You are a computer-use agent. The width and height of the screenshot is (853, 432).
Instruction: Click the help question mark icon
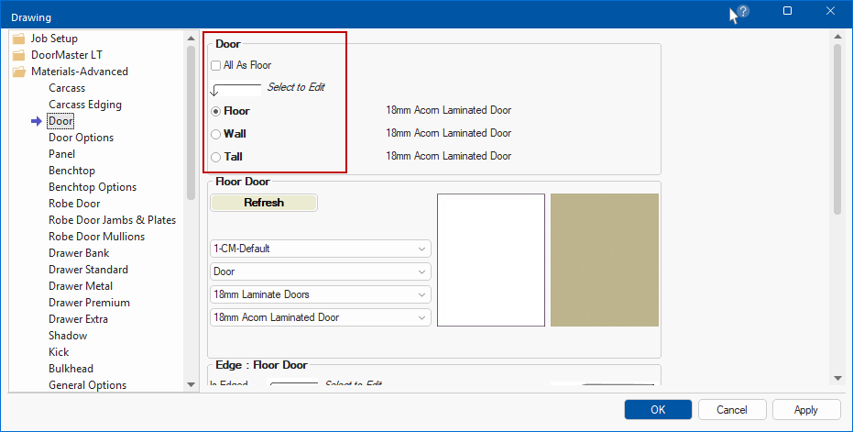(743, 11)
